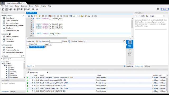
Task: Switch to the Snippets tab
Action: click(147, 66)
